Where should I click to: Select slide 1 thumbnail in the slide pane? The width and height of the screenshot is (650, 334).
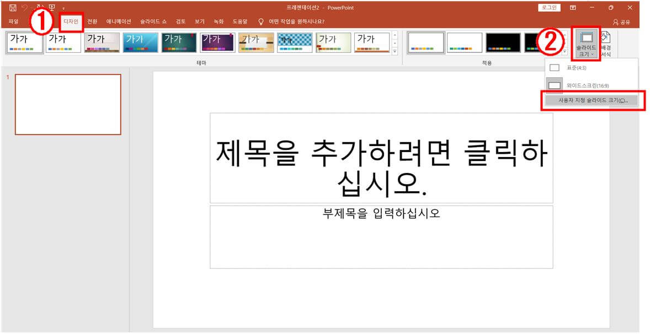[x=68, y=103]
